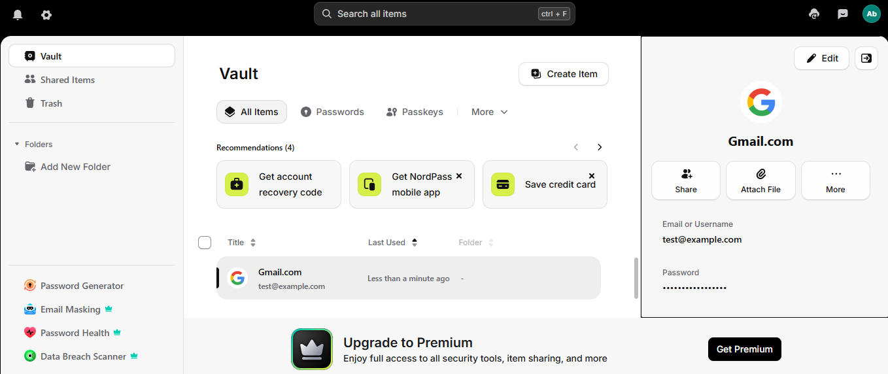This screenshot has width=888, height=374.
Task: Open settings via the gear icon
Action: click(x=46, y=14)
